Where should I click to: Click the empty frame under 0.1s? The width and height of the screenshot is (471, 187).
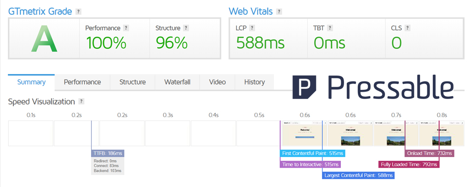click(31, 134)
